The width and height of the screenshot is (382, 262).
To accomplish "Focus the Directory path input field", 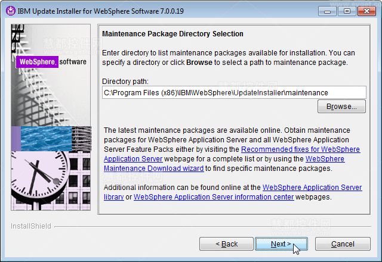I will click(234, 93).
